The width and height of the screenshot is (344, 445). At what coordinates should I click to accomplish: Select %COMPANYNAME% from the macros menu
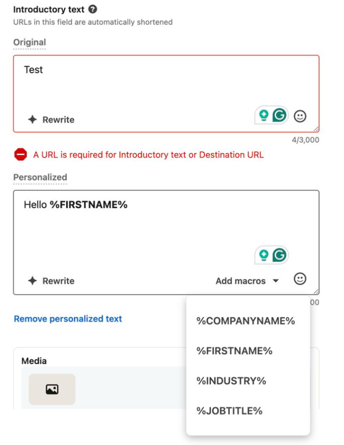tap(246, 321)
